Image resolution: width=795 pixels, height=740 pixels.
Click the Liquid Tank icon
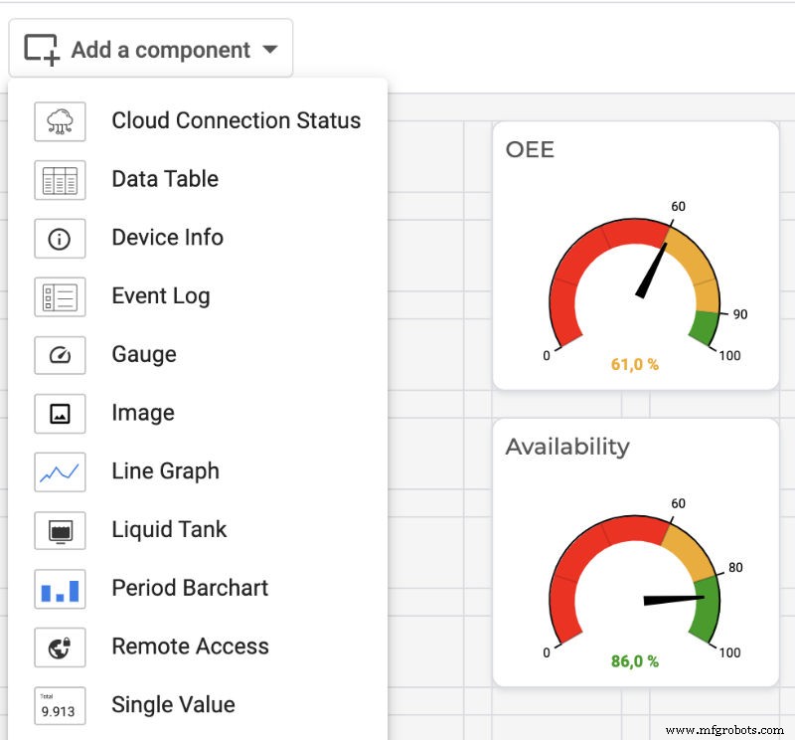tap(60, 530)
